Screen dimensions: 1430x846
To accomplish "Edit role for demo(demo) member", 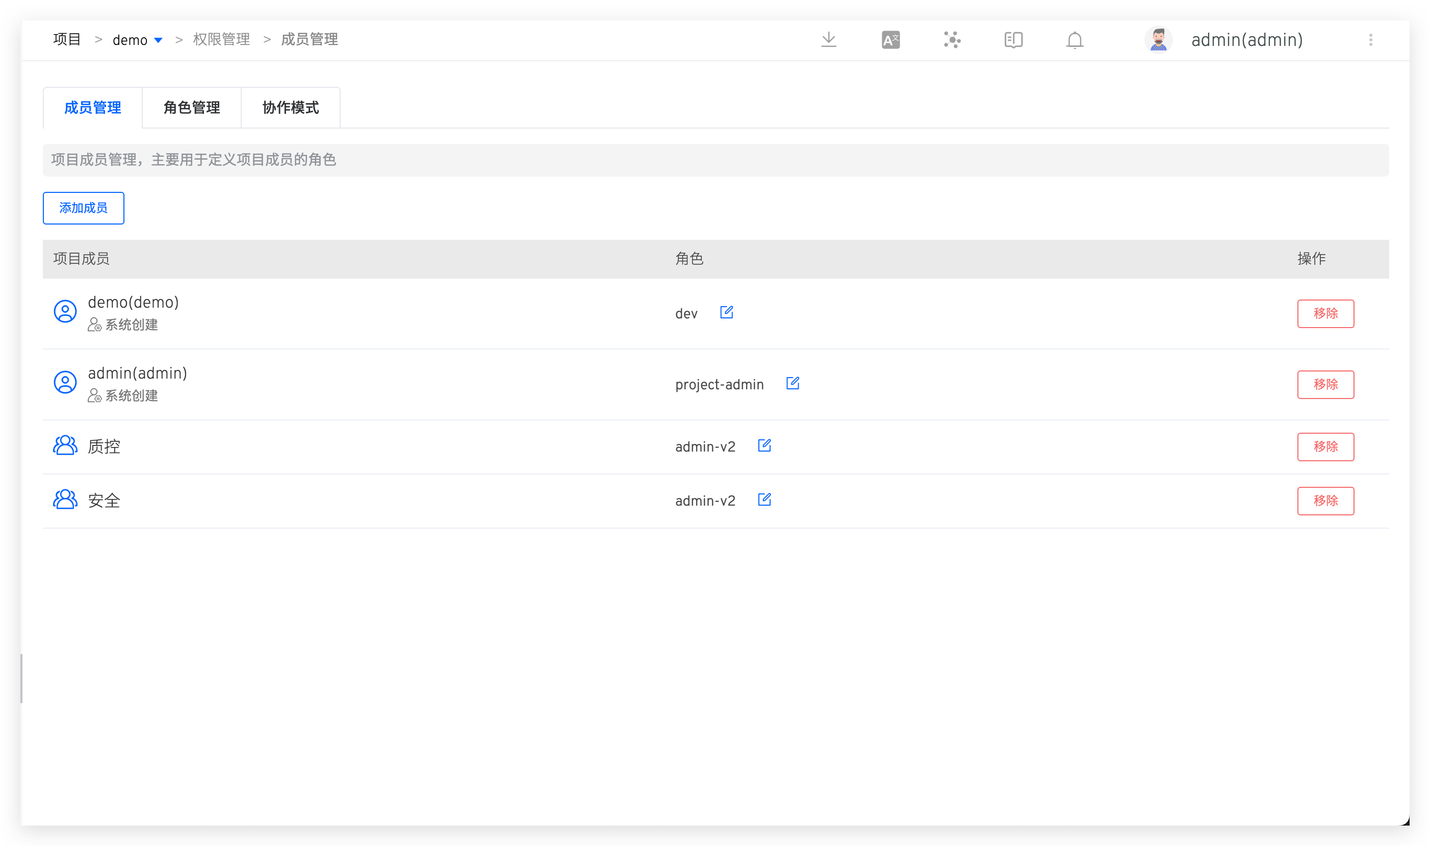I will click(x=726, y=312).
